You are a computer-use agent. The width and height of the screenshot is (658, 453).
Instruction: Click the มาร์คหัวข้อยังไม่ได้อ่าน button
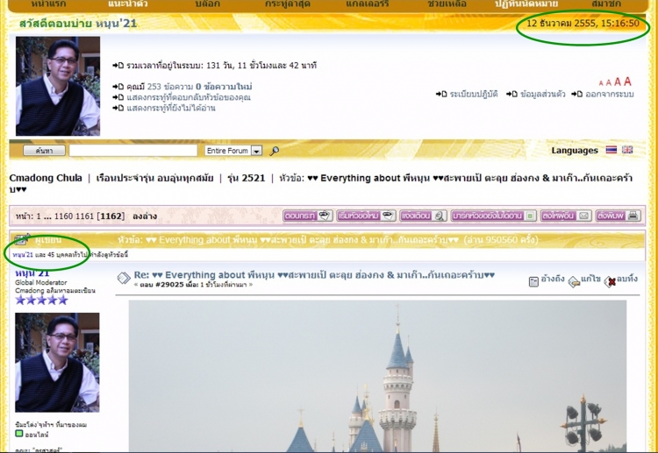pos(493,216)
